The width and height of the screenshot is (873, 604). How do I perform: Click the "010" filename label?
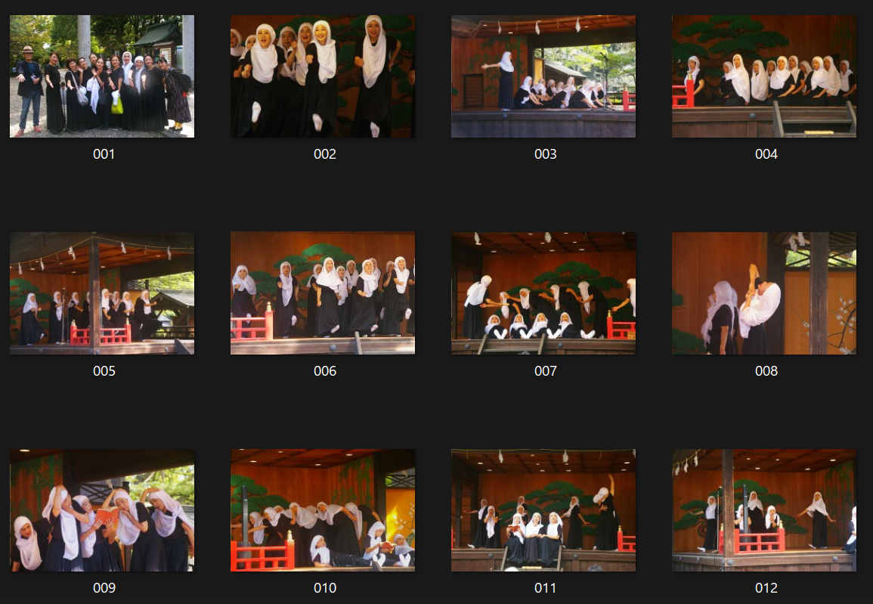coord(324,588)
